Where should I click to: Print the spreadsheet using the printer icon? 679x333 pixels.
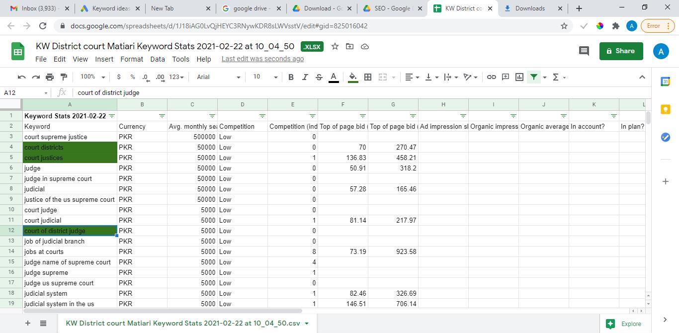[50, 77]
